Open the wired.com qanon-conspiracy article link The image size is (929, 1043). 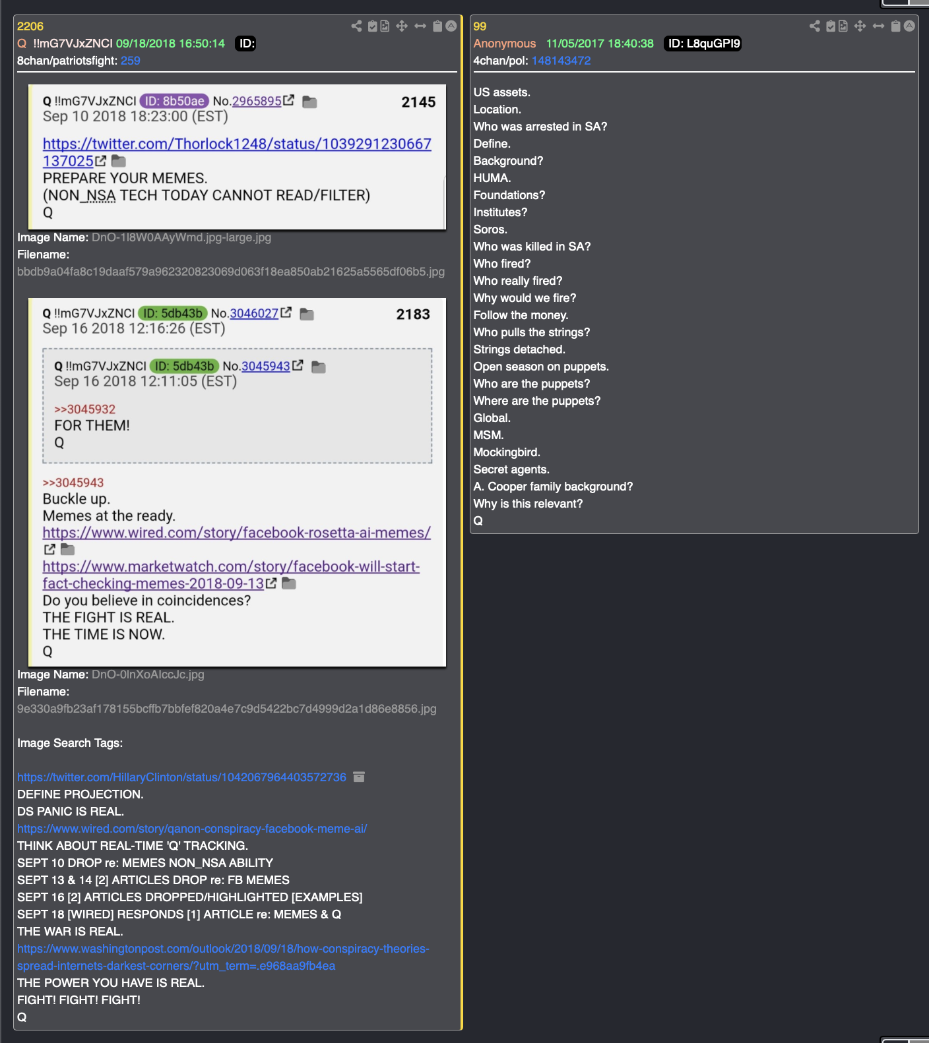click(192, 829)
